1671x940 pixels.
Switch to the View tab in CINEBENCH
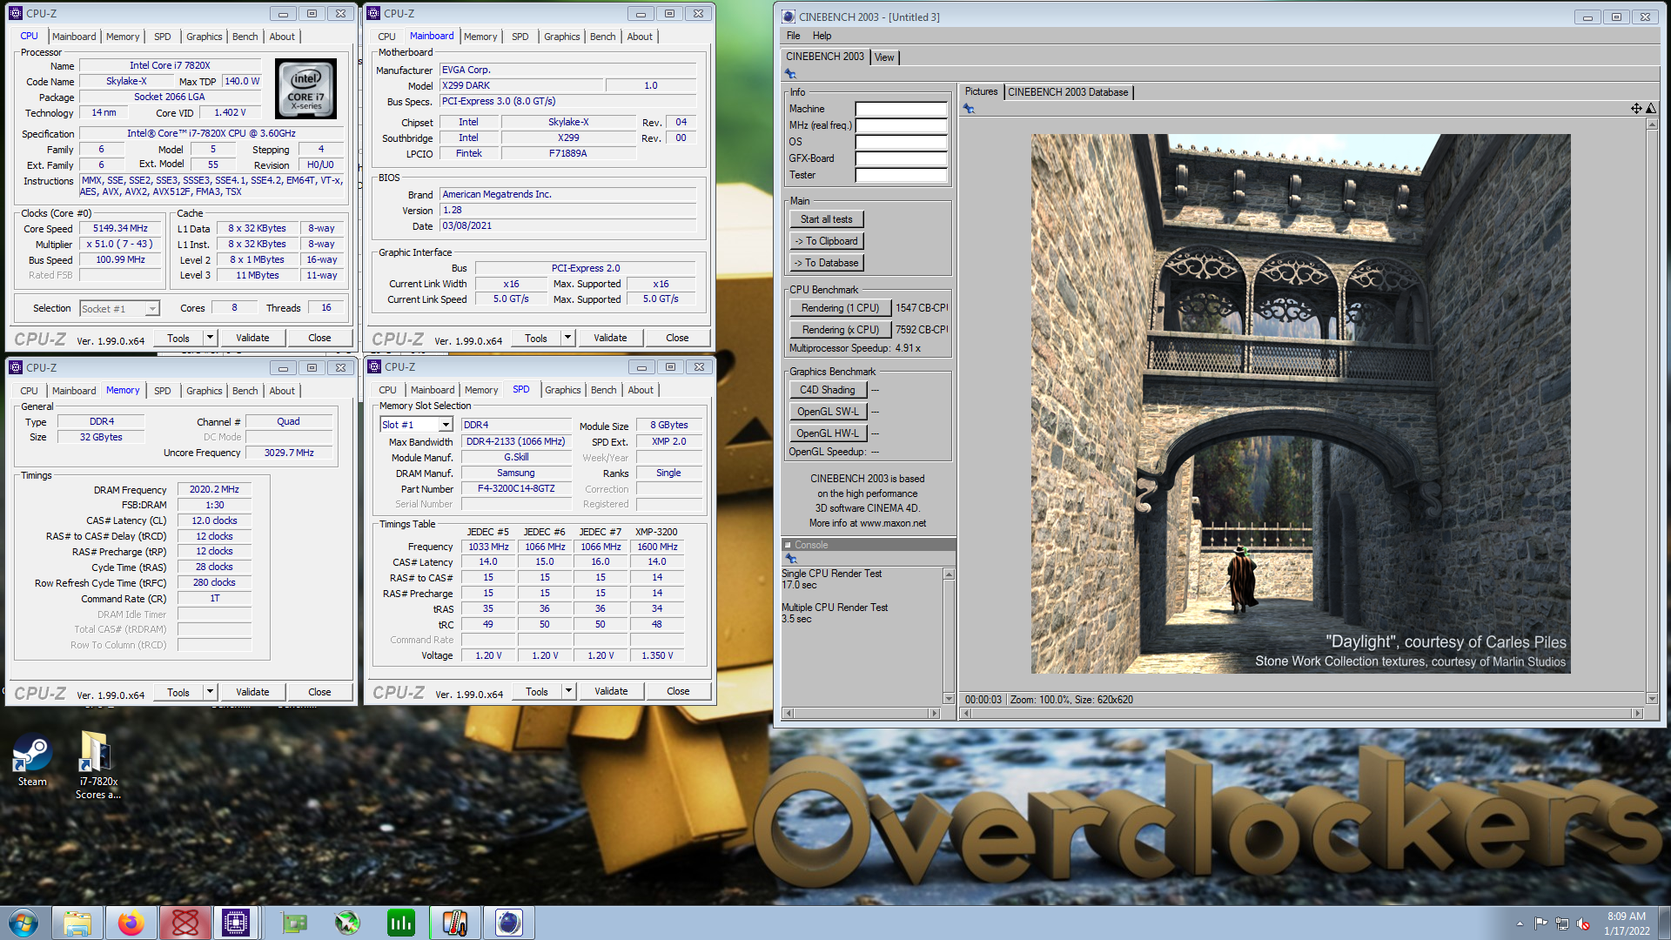pos(884,57)
